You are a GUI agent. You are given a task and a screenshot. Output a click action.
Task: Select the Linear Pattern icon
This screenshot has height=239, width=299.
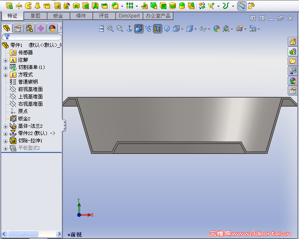coord(130,6)
